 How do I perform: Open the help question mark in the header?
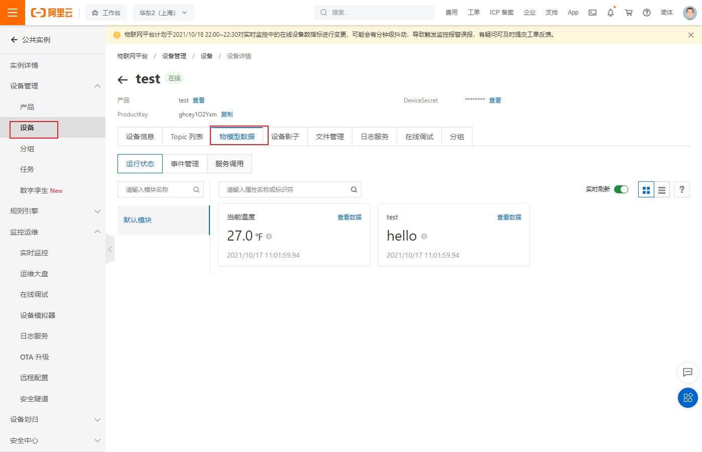[x=647, y=13]
